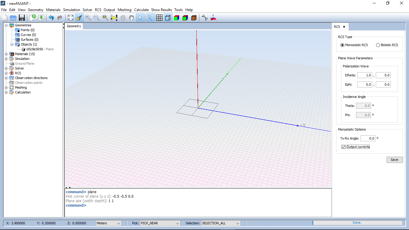Click the Save button in RCS panel
Screen dimensions: 409x230
pos(394,160)
